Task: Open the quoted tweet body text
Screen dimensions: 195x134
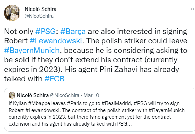Action: click(x=97, y=114)
